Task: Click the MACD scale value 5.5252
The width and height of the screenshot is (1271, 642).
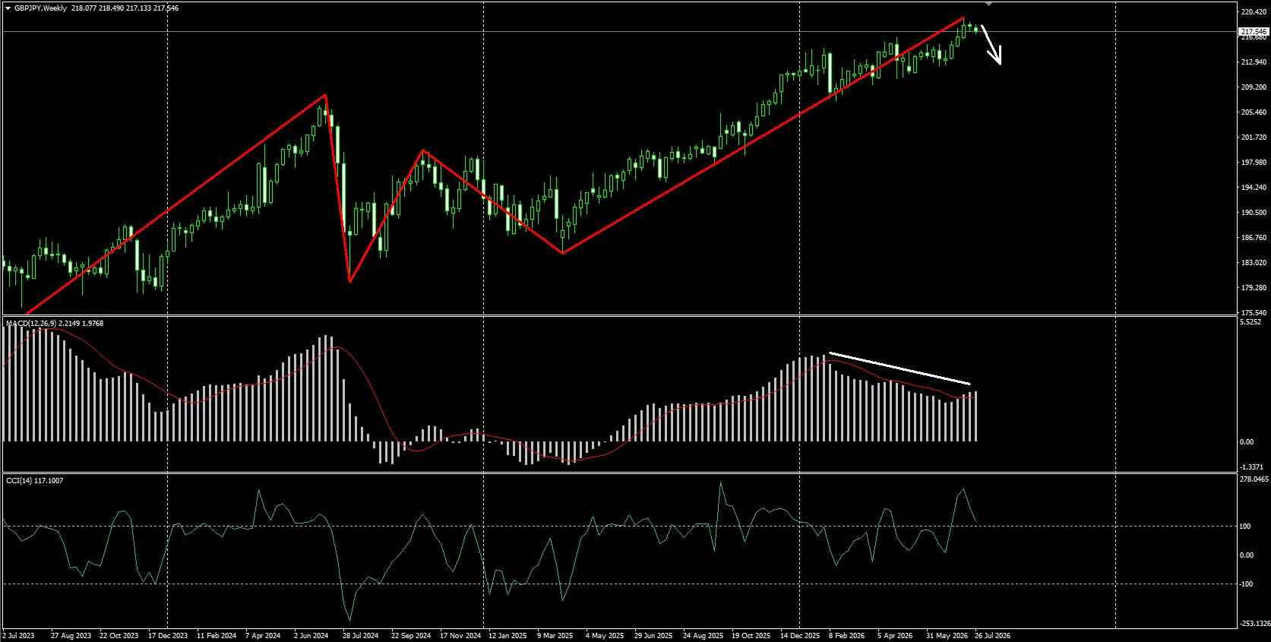Action: click(x=1250, y=322)
